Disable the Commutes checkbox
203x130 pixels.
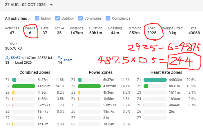coord(80,18)
